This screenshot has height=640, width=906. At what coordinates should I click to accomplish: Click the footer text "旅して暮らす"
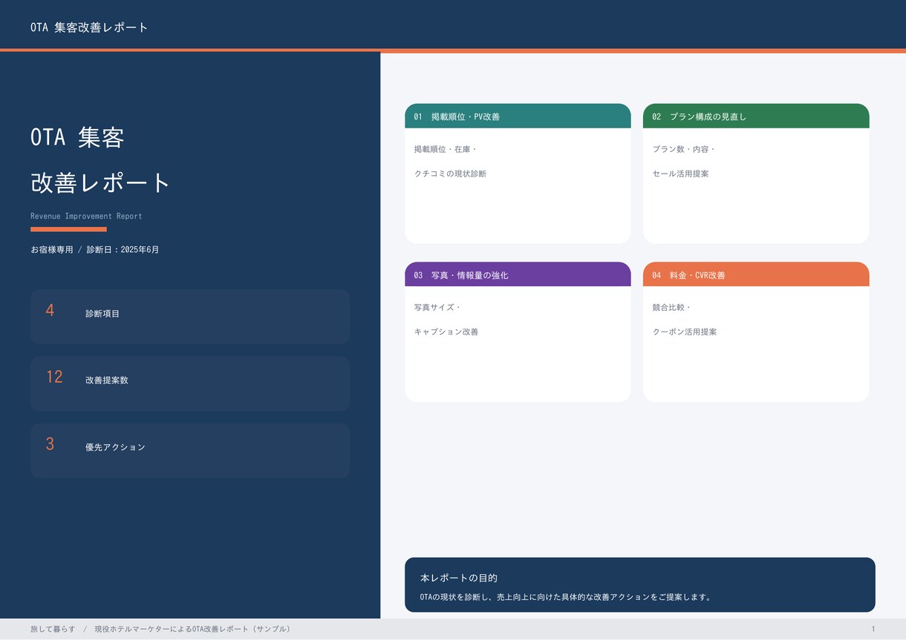[x=53, y=629]
